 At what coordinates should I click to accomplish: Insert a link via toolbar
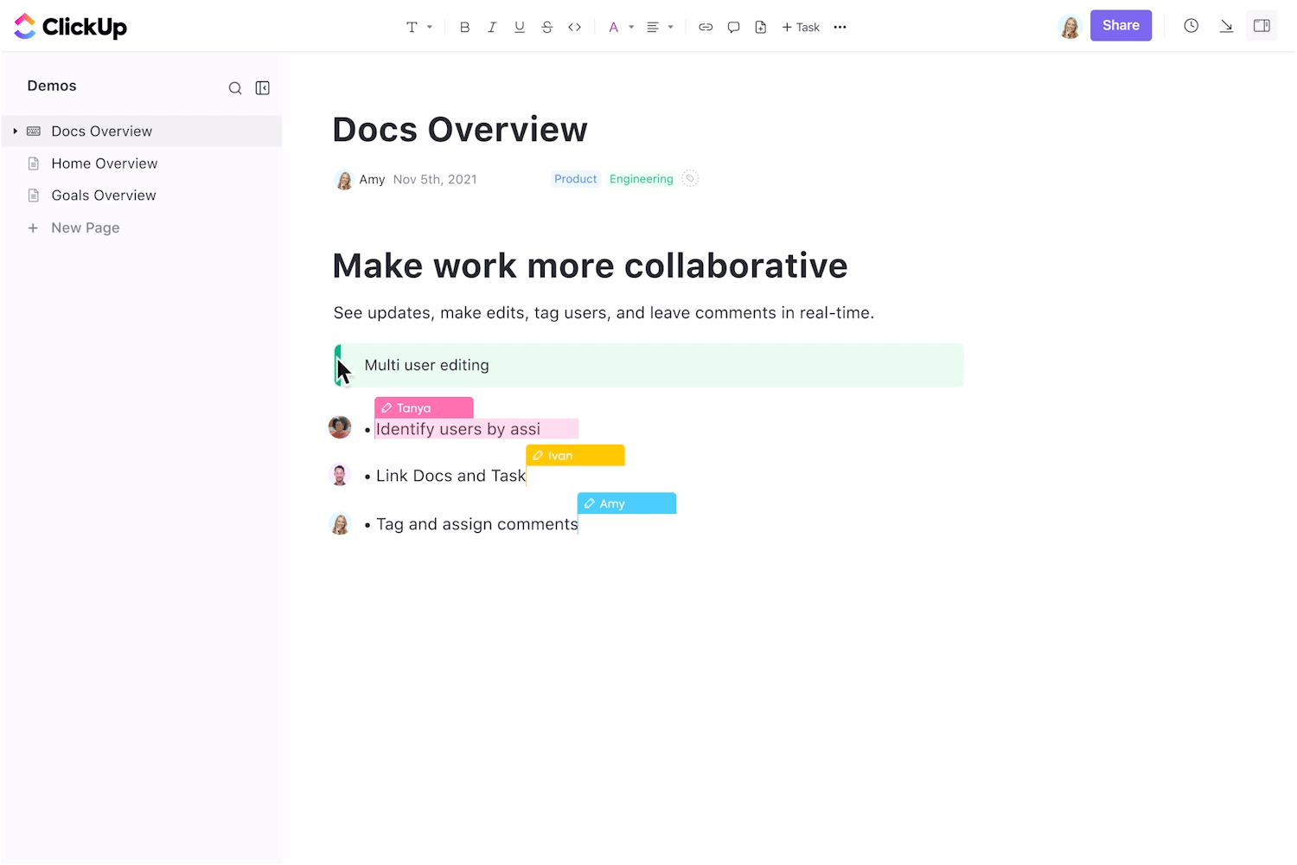(706, 27)
